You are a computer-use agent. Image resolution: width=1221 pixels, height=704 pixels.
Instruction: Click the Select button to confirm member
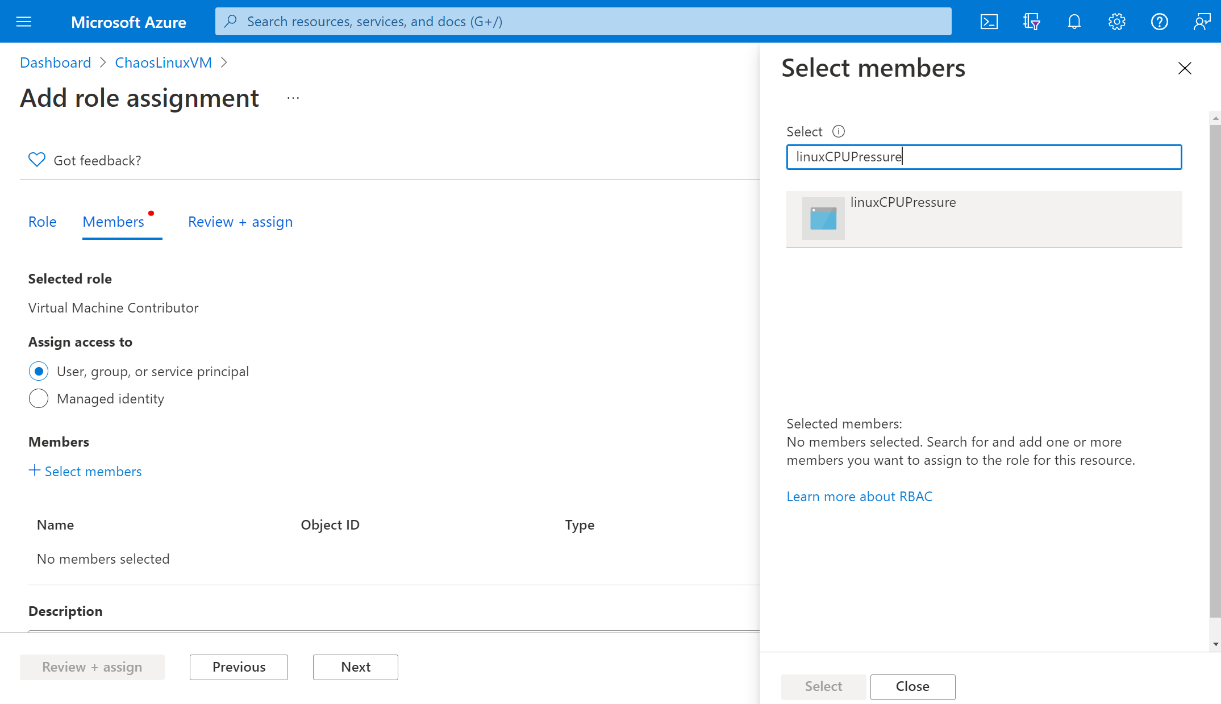point(822,686)
